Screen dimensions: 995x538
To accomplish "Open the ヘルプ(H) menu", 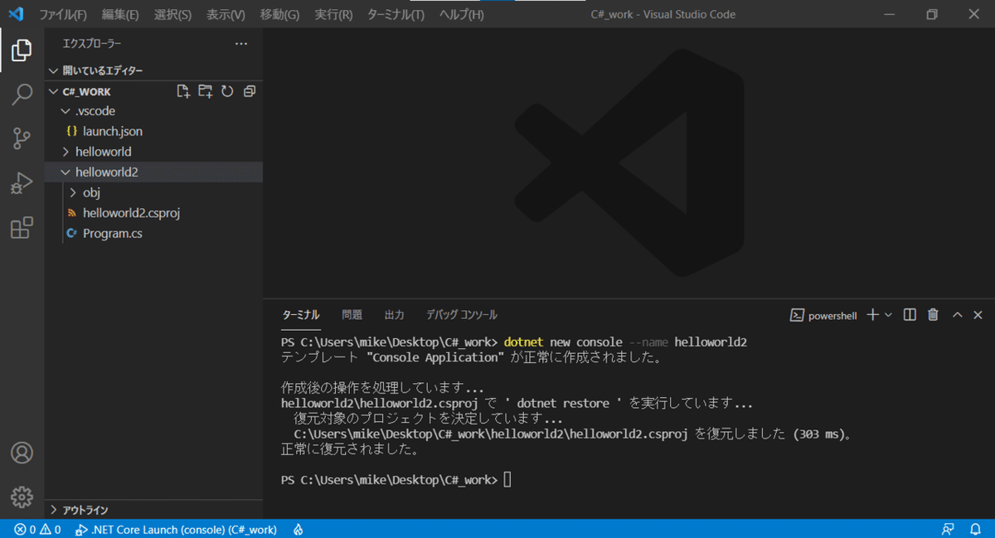I will coord(461,15).
